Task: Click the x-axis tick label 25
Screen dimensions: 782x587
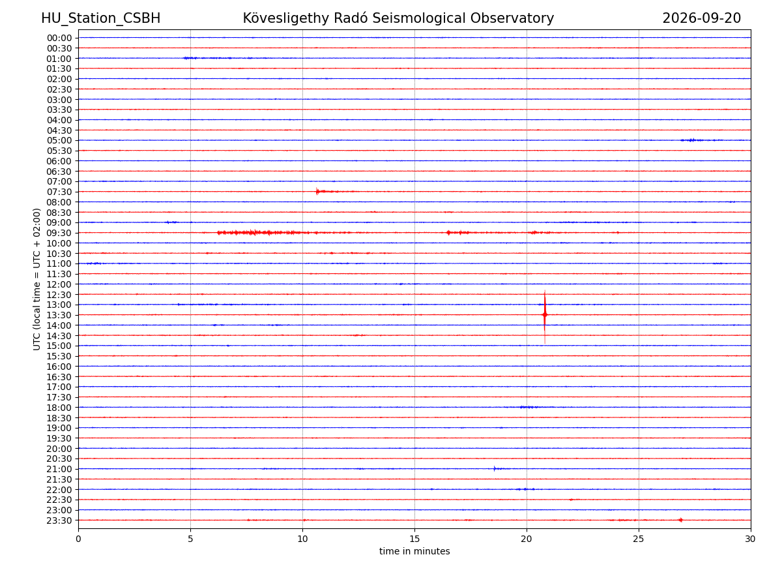Action: 639,539
